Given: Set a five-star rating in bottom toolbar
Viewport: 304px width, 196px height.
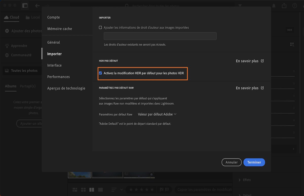Looking at the screenshot, I should [152, 189].
